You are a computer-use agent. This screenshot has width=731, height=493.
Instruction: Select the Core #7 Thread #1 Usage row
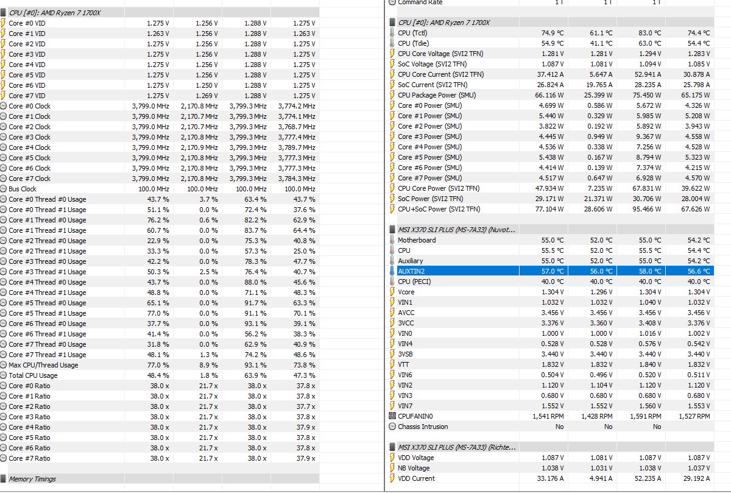[160, 355]
